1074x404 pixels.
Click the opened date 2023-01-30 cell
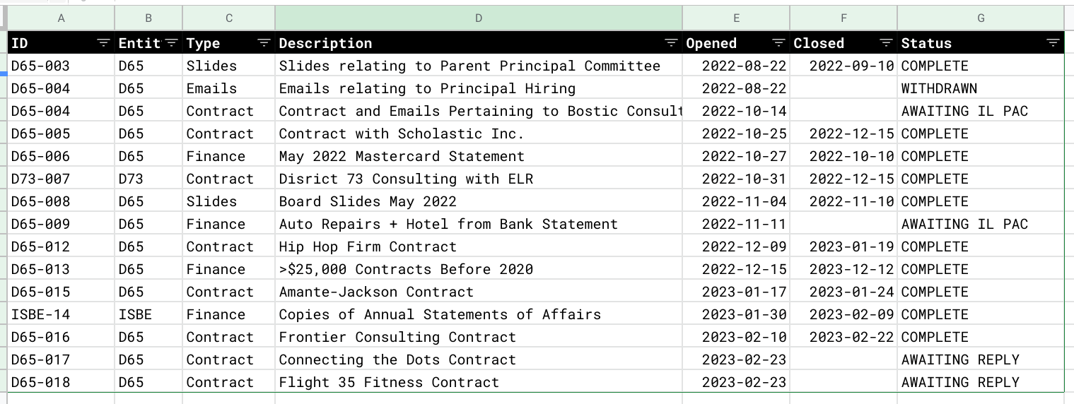coord(736,314)
